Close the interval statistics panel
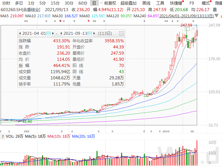Viewport: 222px width, 167px height. (x=121, y=33)
